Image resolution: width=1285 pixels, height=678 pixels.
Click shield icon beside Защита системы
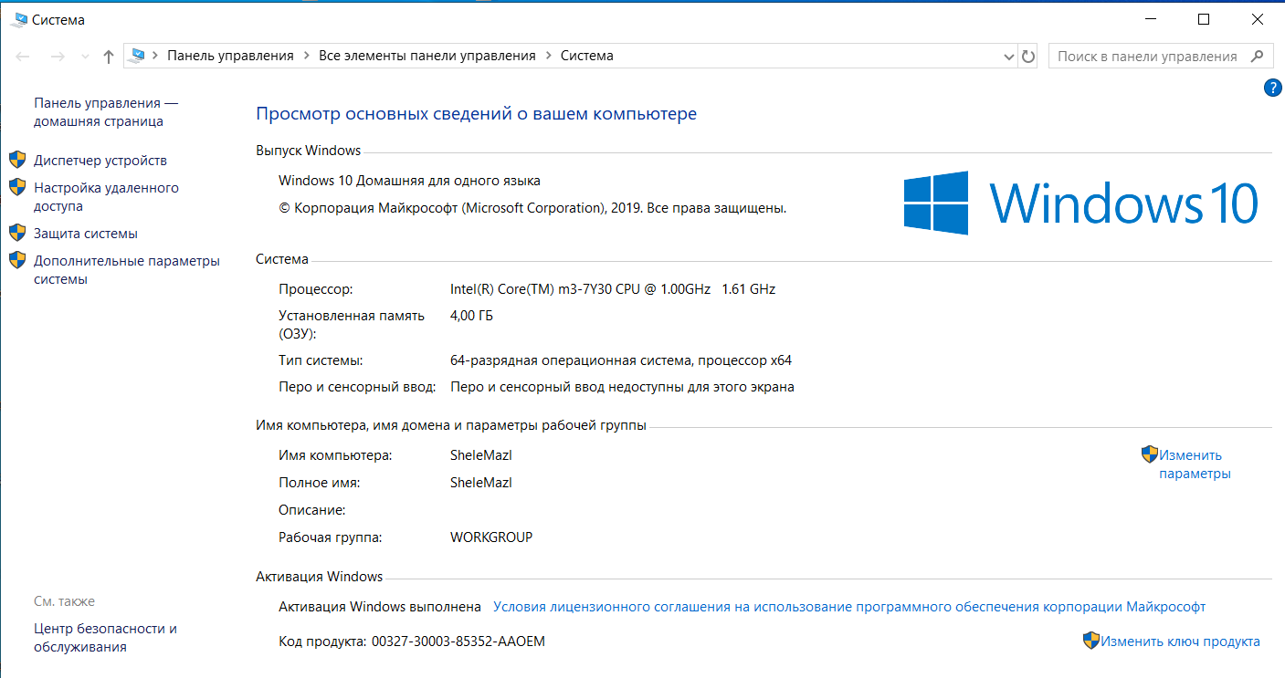[17, 233]
